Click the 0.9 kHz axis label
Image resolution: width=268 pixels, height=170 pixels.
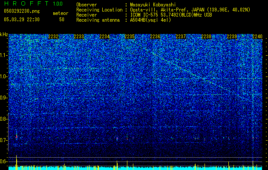pos(4,98)
